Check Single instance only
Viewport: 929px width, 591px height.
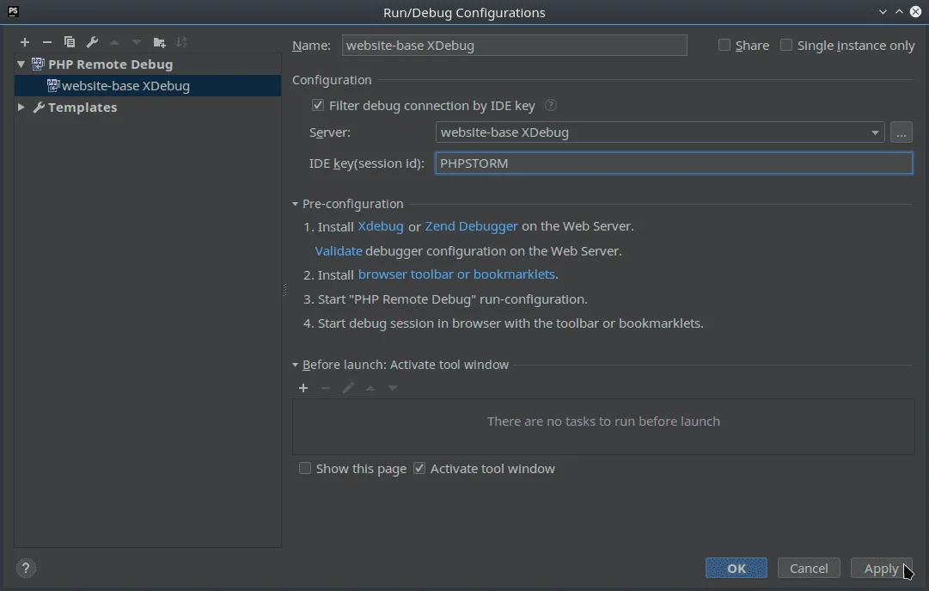[x=786, y=45]
